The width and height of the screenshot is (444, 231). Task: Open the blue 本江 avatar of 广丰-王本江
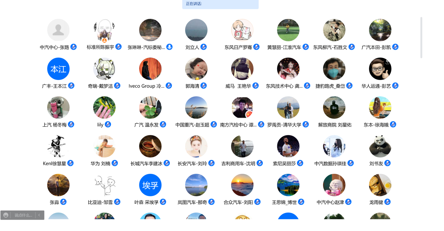tap(58, 69)
